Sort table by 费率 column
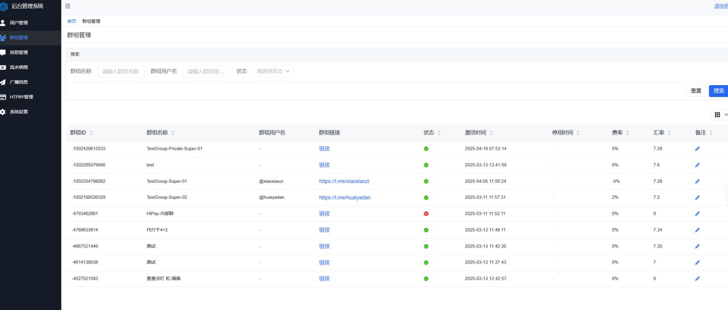728x310 pixels. click(x=628, y=133)
